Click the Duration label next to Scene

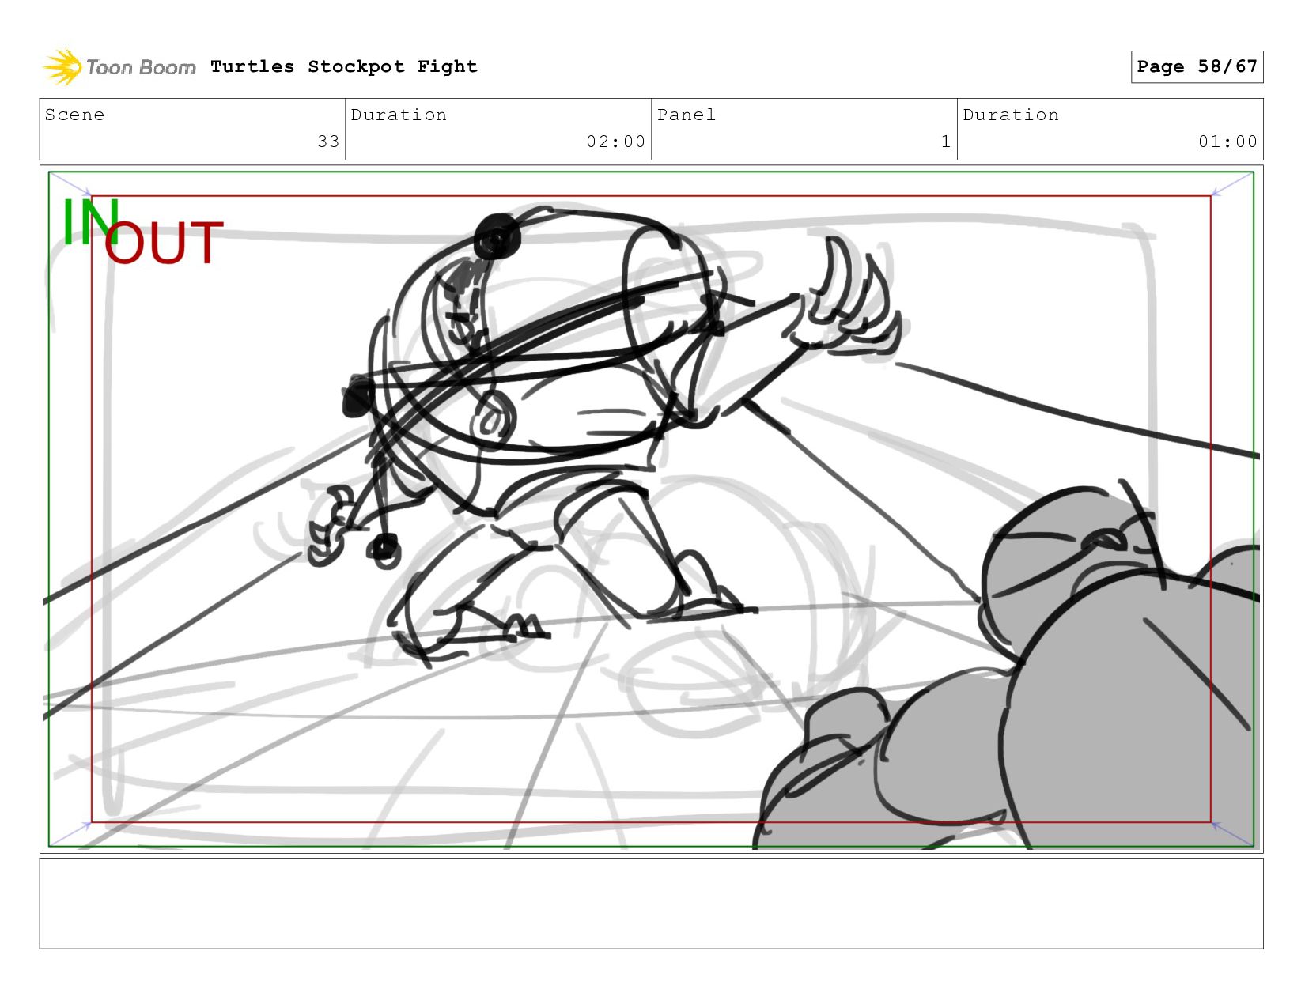(x=399, y=115)
